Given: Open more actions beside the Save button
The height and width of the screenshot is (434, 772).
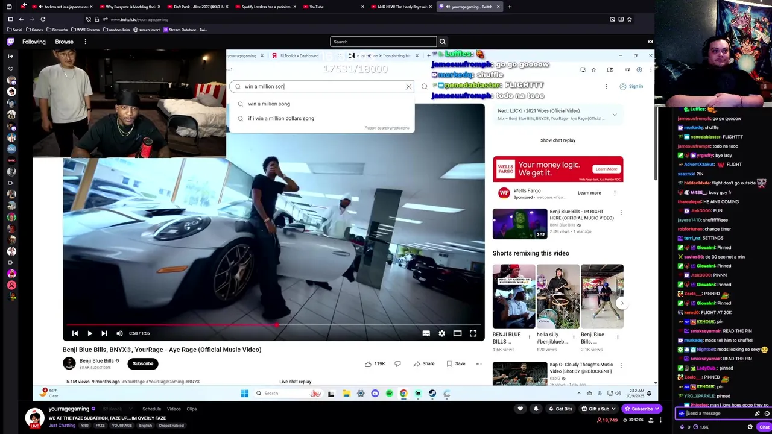Looking at the screenshot, I should pos(479,364).
